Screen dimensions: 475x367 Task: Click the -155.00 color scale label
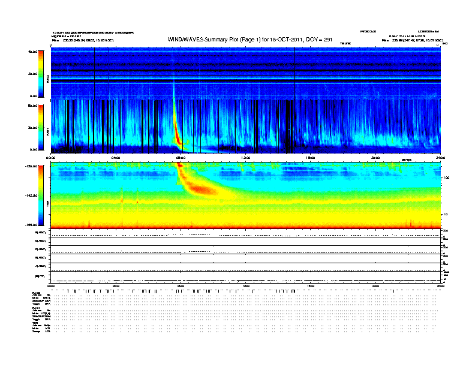tap(31, 225)
